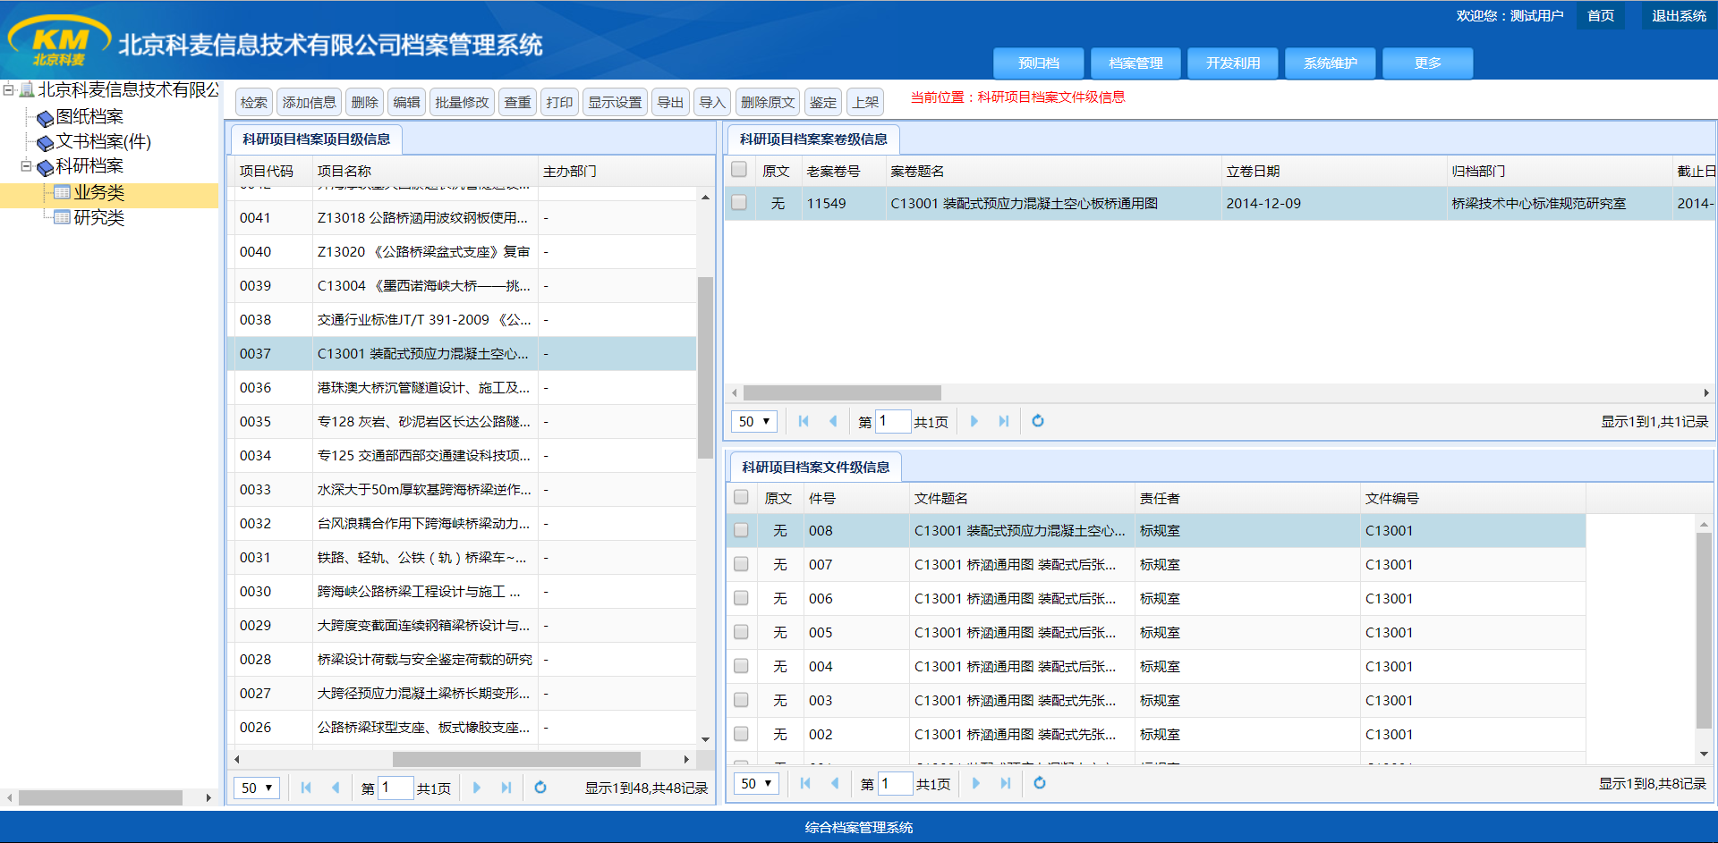
Task: Refresh the project-level list
Action: pyautogui.click(x=540, y=788)
